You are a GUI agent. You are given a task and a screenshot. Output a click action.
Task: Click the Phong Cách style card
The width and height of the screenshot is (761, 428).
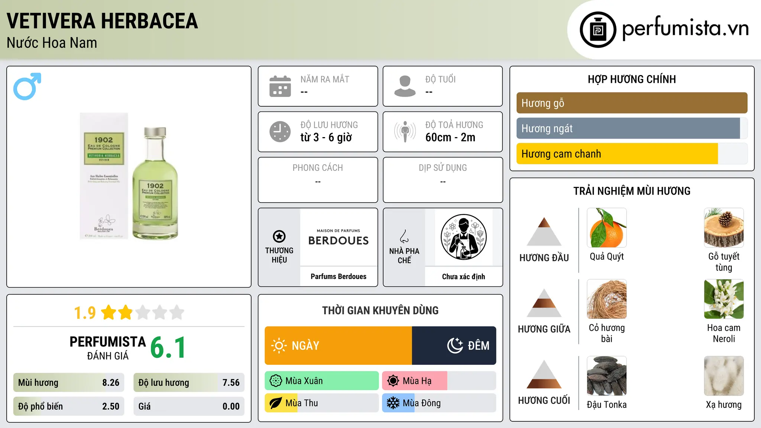pos(318,180)
